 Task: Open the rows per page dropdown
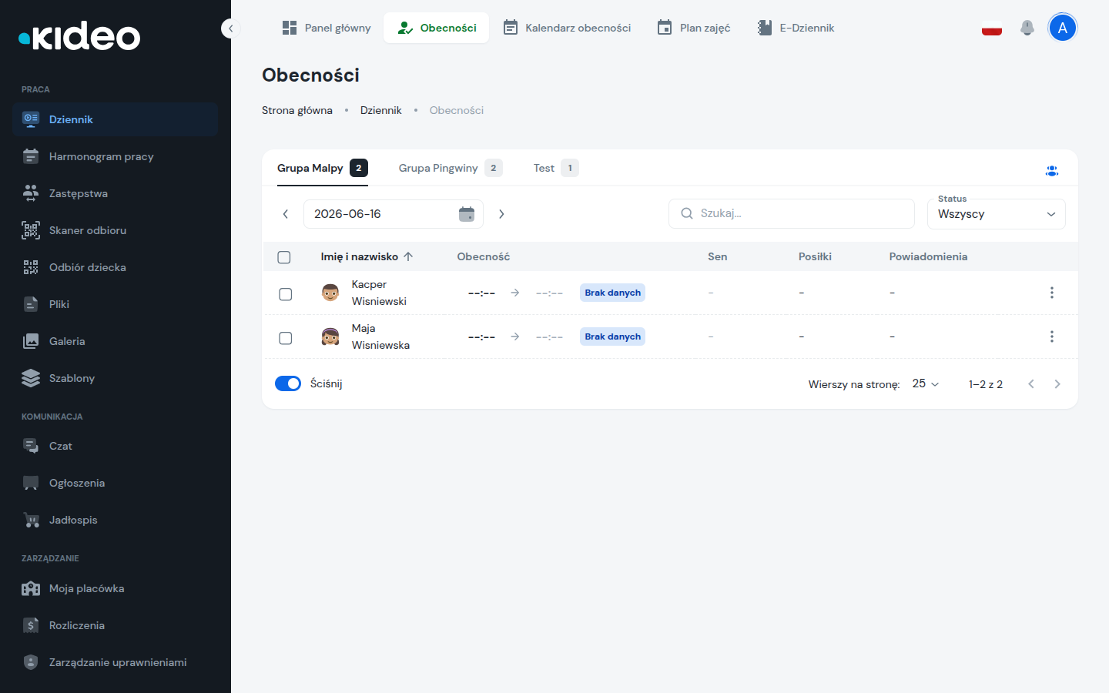926,383
